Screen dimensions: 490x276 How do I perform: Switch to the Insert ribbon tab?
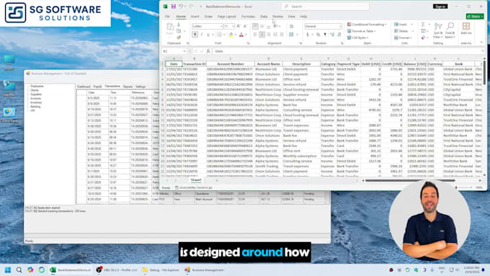click(195, 17)
